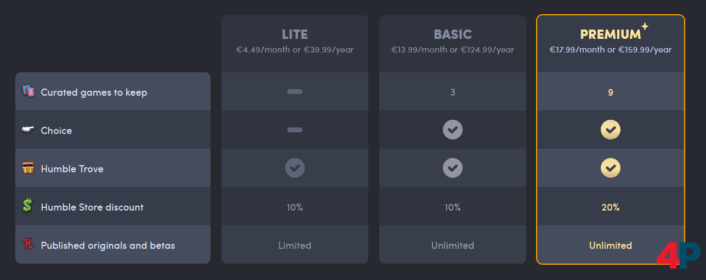The width and height of the screenshot is (706, 280).
Task: Click the Humble Trove treasure chest icon
Action: [28, 168]
